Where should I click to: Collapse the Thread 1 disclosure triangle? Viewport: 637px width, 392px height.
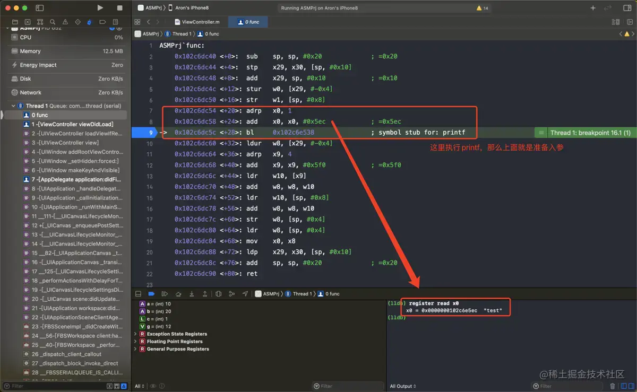[x=13, y=106]
